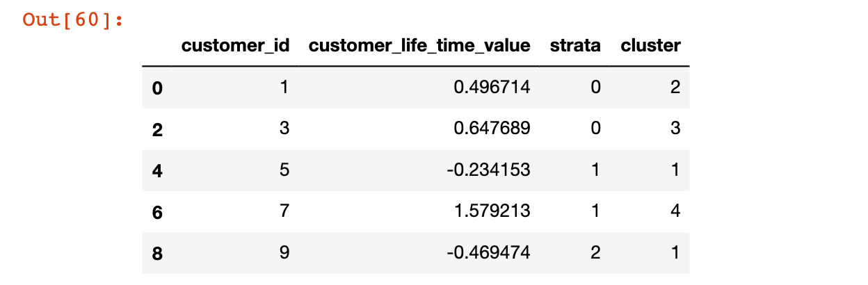Click row index 4 label
This screenshot has height=285, width=868.
tap(157, 170)
